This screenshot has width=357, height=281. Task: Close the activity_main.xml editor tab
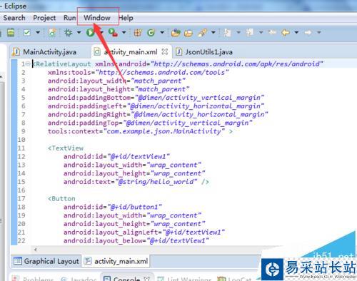pos(165,51)
